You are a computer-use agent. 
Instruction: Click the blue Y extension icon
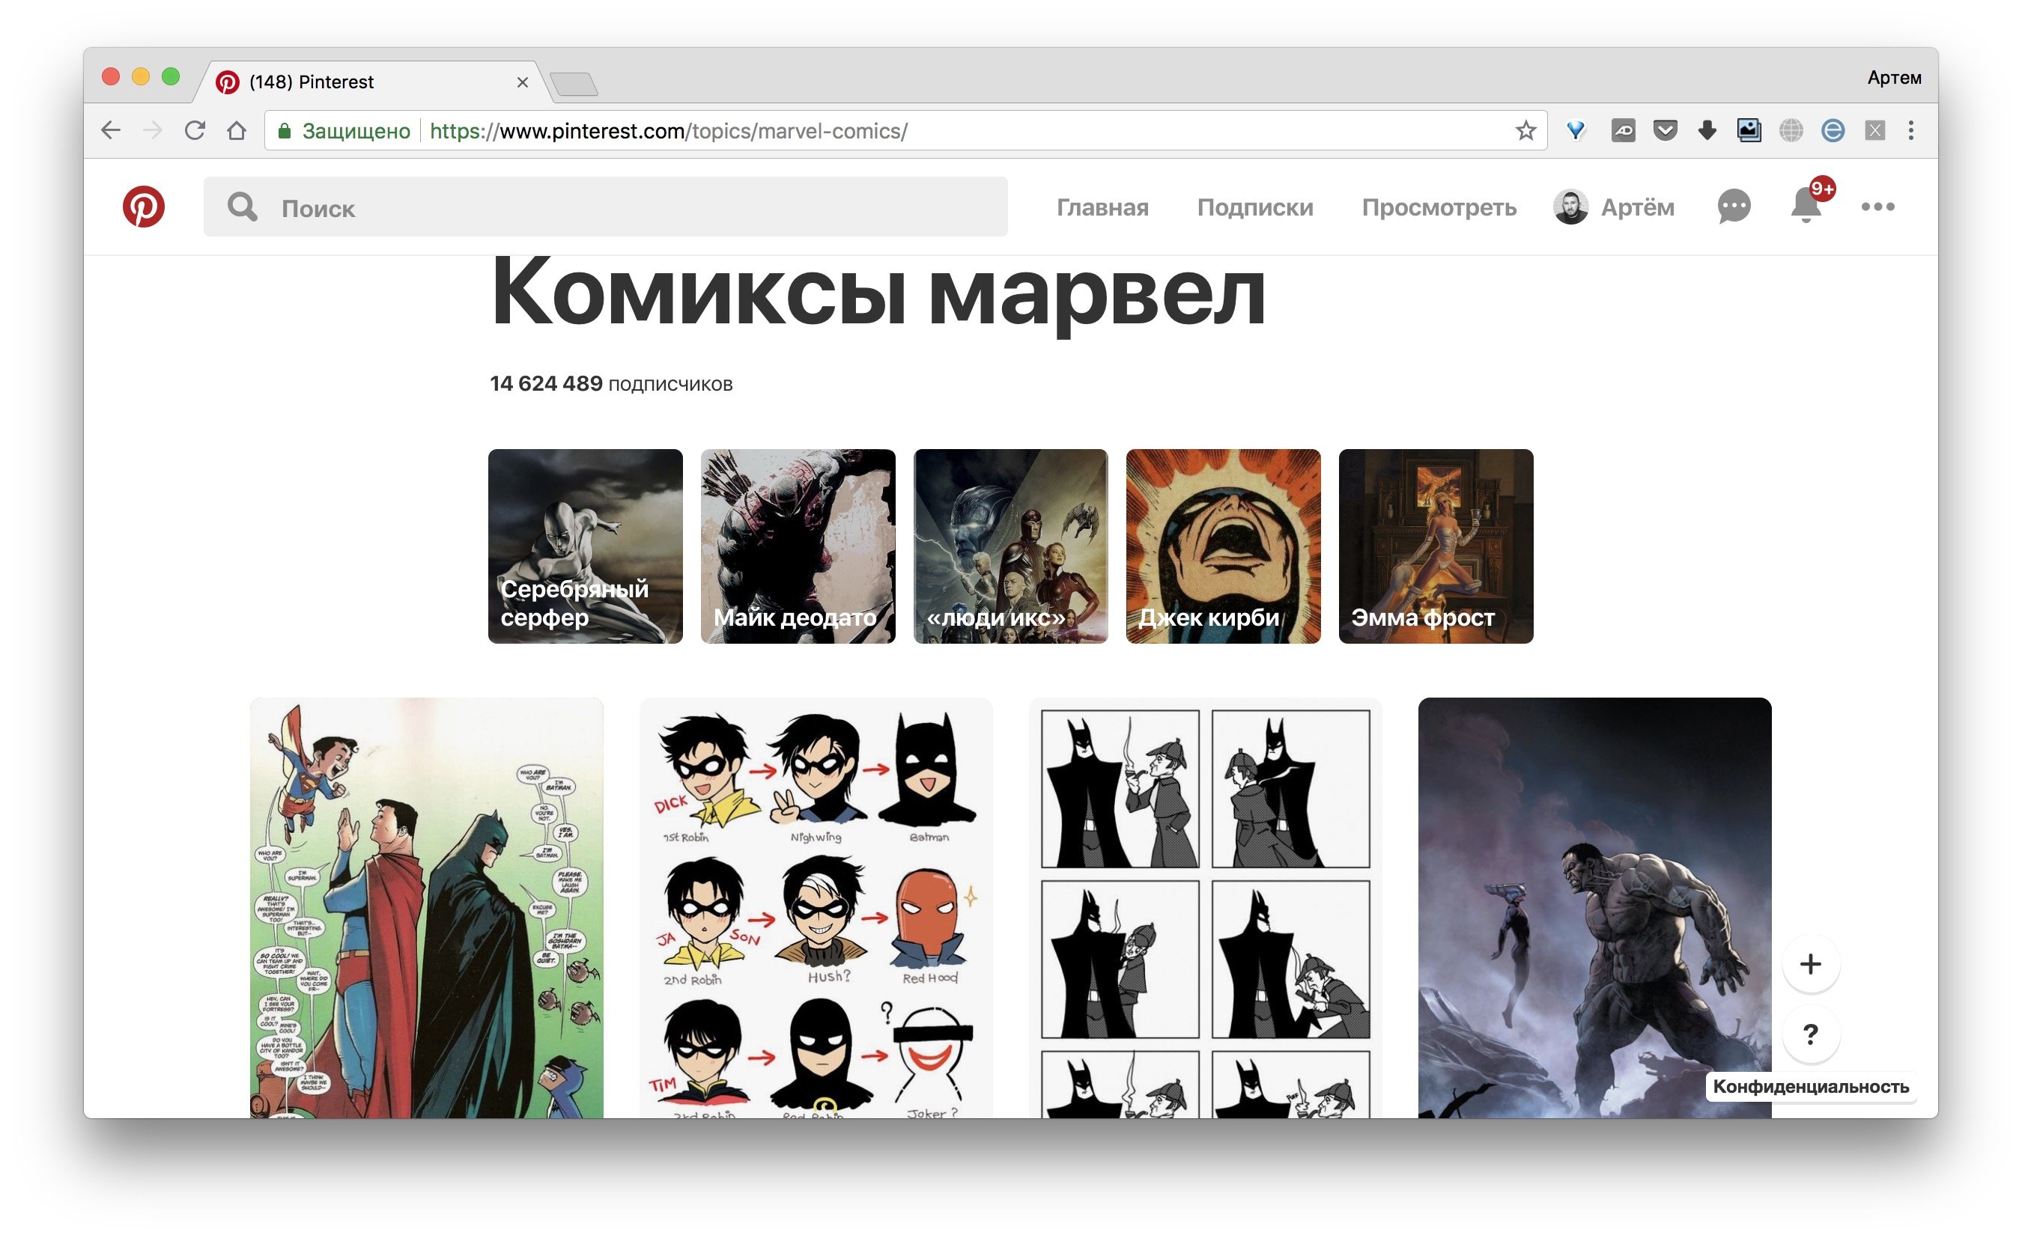click(1576, 130)
